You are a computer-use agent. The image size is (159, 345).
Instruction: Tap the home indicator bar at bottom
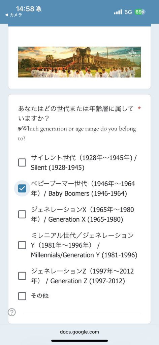click(x=79, y=341)
